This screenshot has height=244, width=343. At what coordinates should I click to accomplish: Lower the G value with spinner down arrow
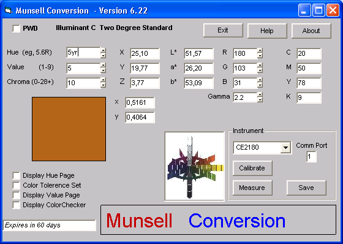(x=260, y=71)
